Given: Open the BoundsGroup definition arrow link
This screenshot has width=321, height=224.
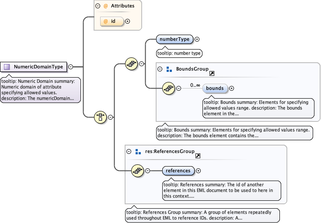Looking at the screenshot, I should coord(212,73).
